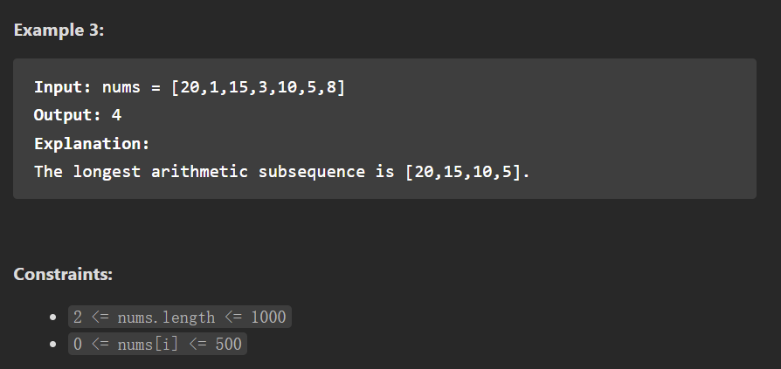
Task: Click the bullet before the nums.length constraint
Action: pos(54,317)
